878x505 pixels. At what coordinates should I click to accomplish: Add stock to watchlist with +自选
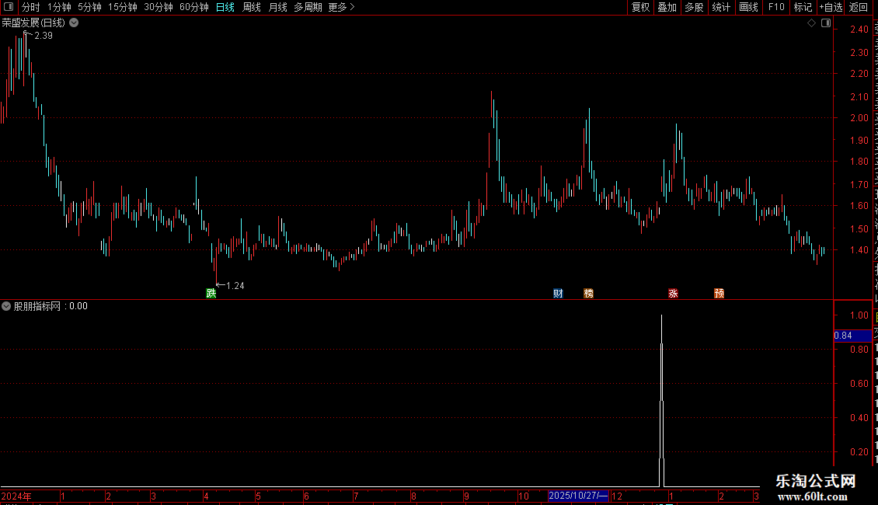[x=831, y=7]
